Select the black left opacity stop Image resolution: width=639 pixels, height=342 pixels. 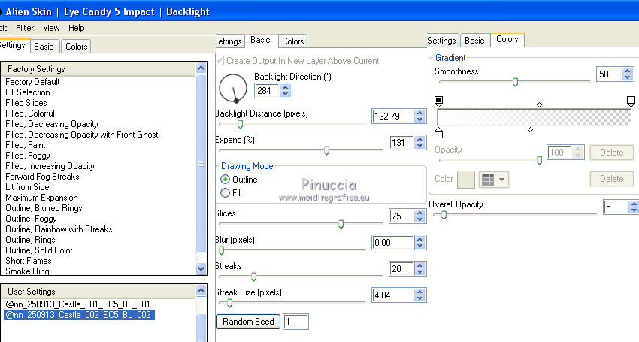438,101
